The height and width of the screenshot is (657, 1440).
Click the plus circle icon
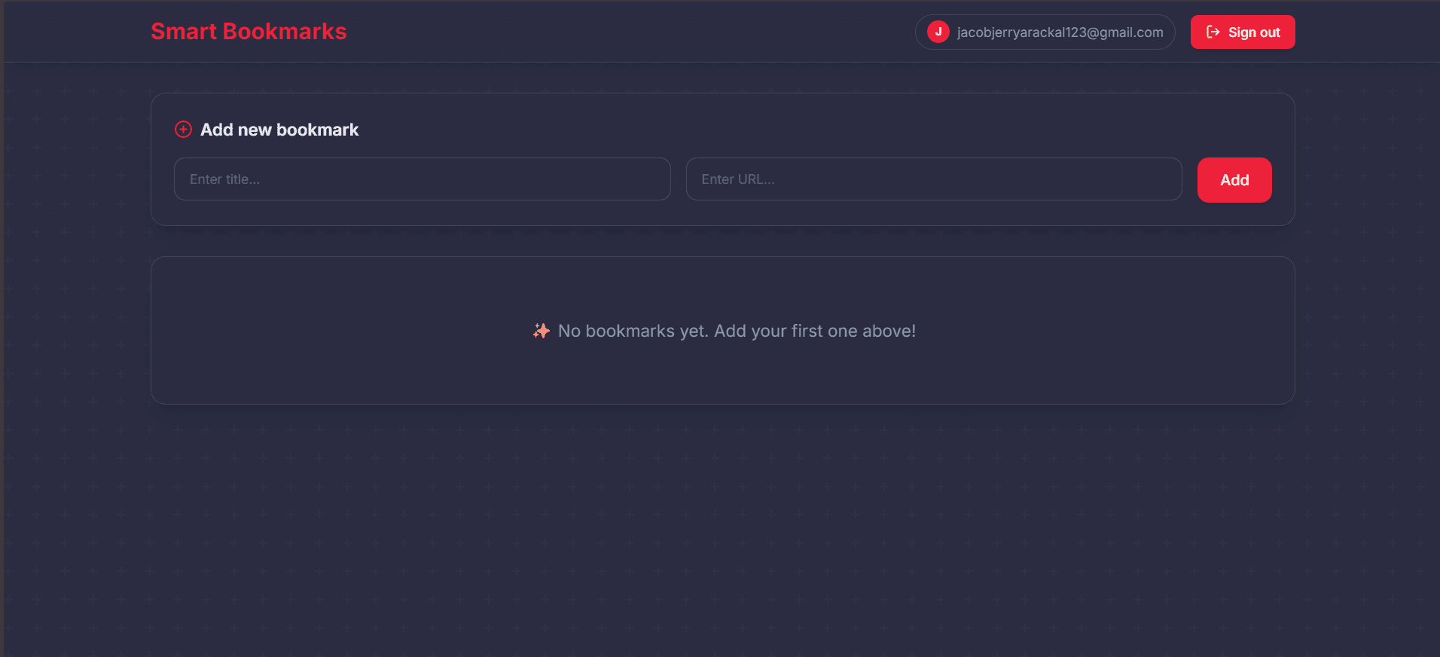(x=183, y=130)
